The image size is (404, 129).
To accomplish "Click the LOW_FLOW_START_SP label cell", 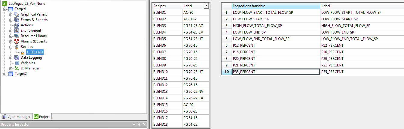I will (x=362, y=19).
